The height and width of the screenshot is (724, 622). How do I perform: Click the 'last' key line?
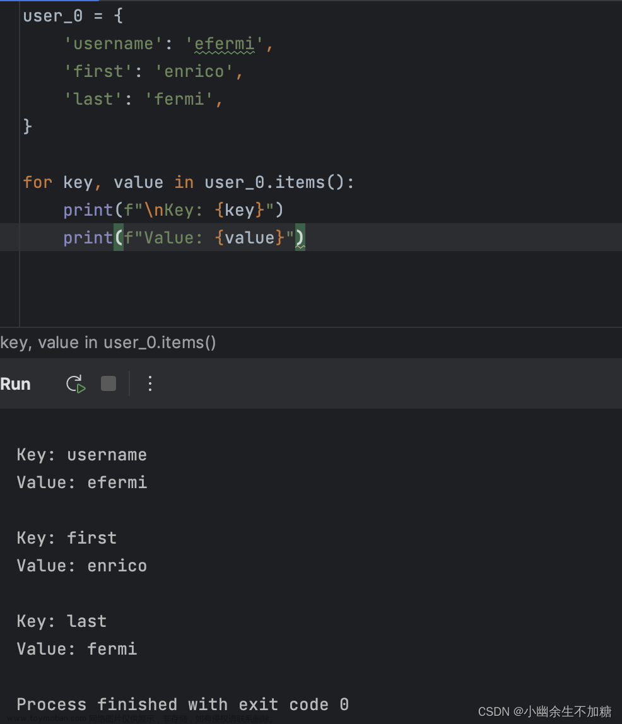[91, 98]
